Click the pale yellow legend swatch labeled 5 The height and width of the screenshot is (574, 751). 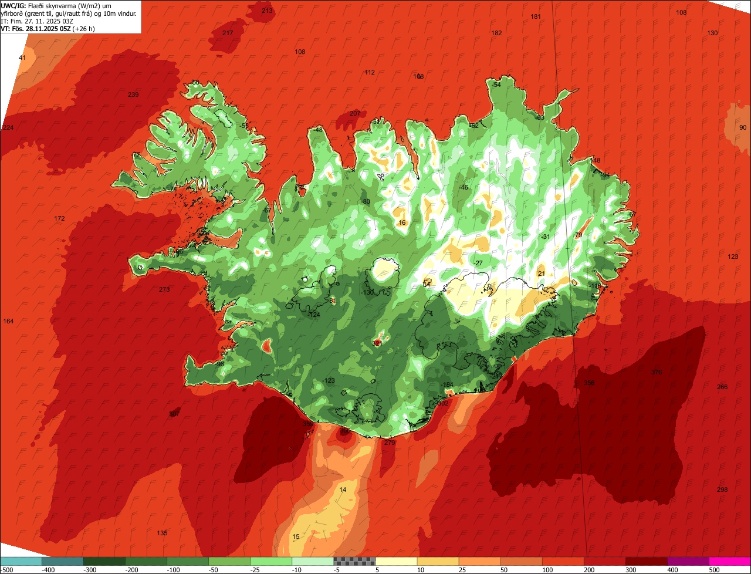pos(396,562)
